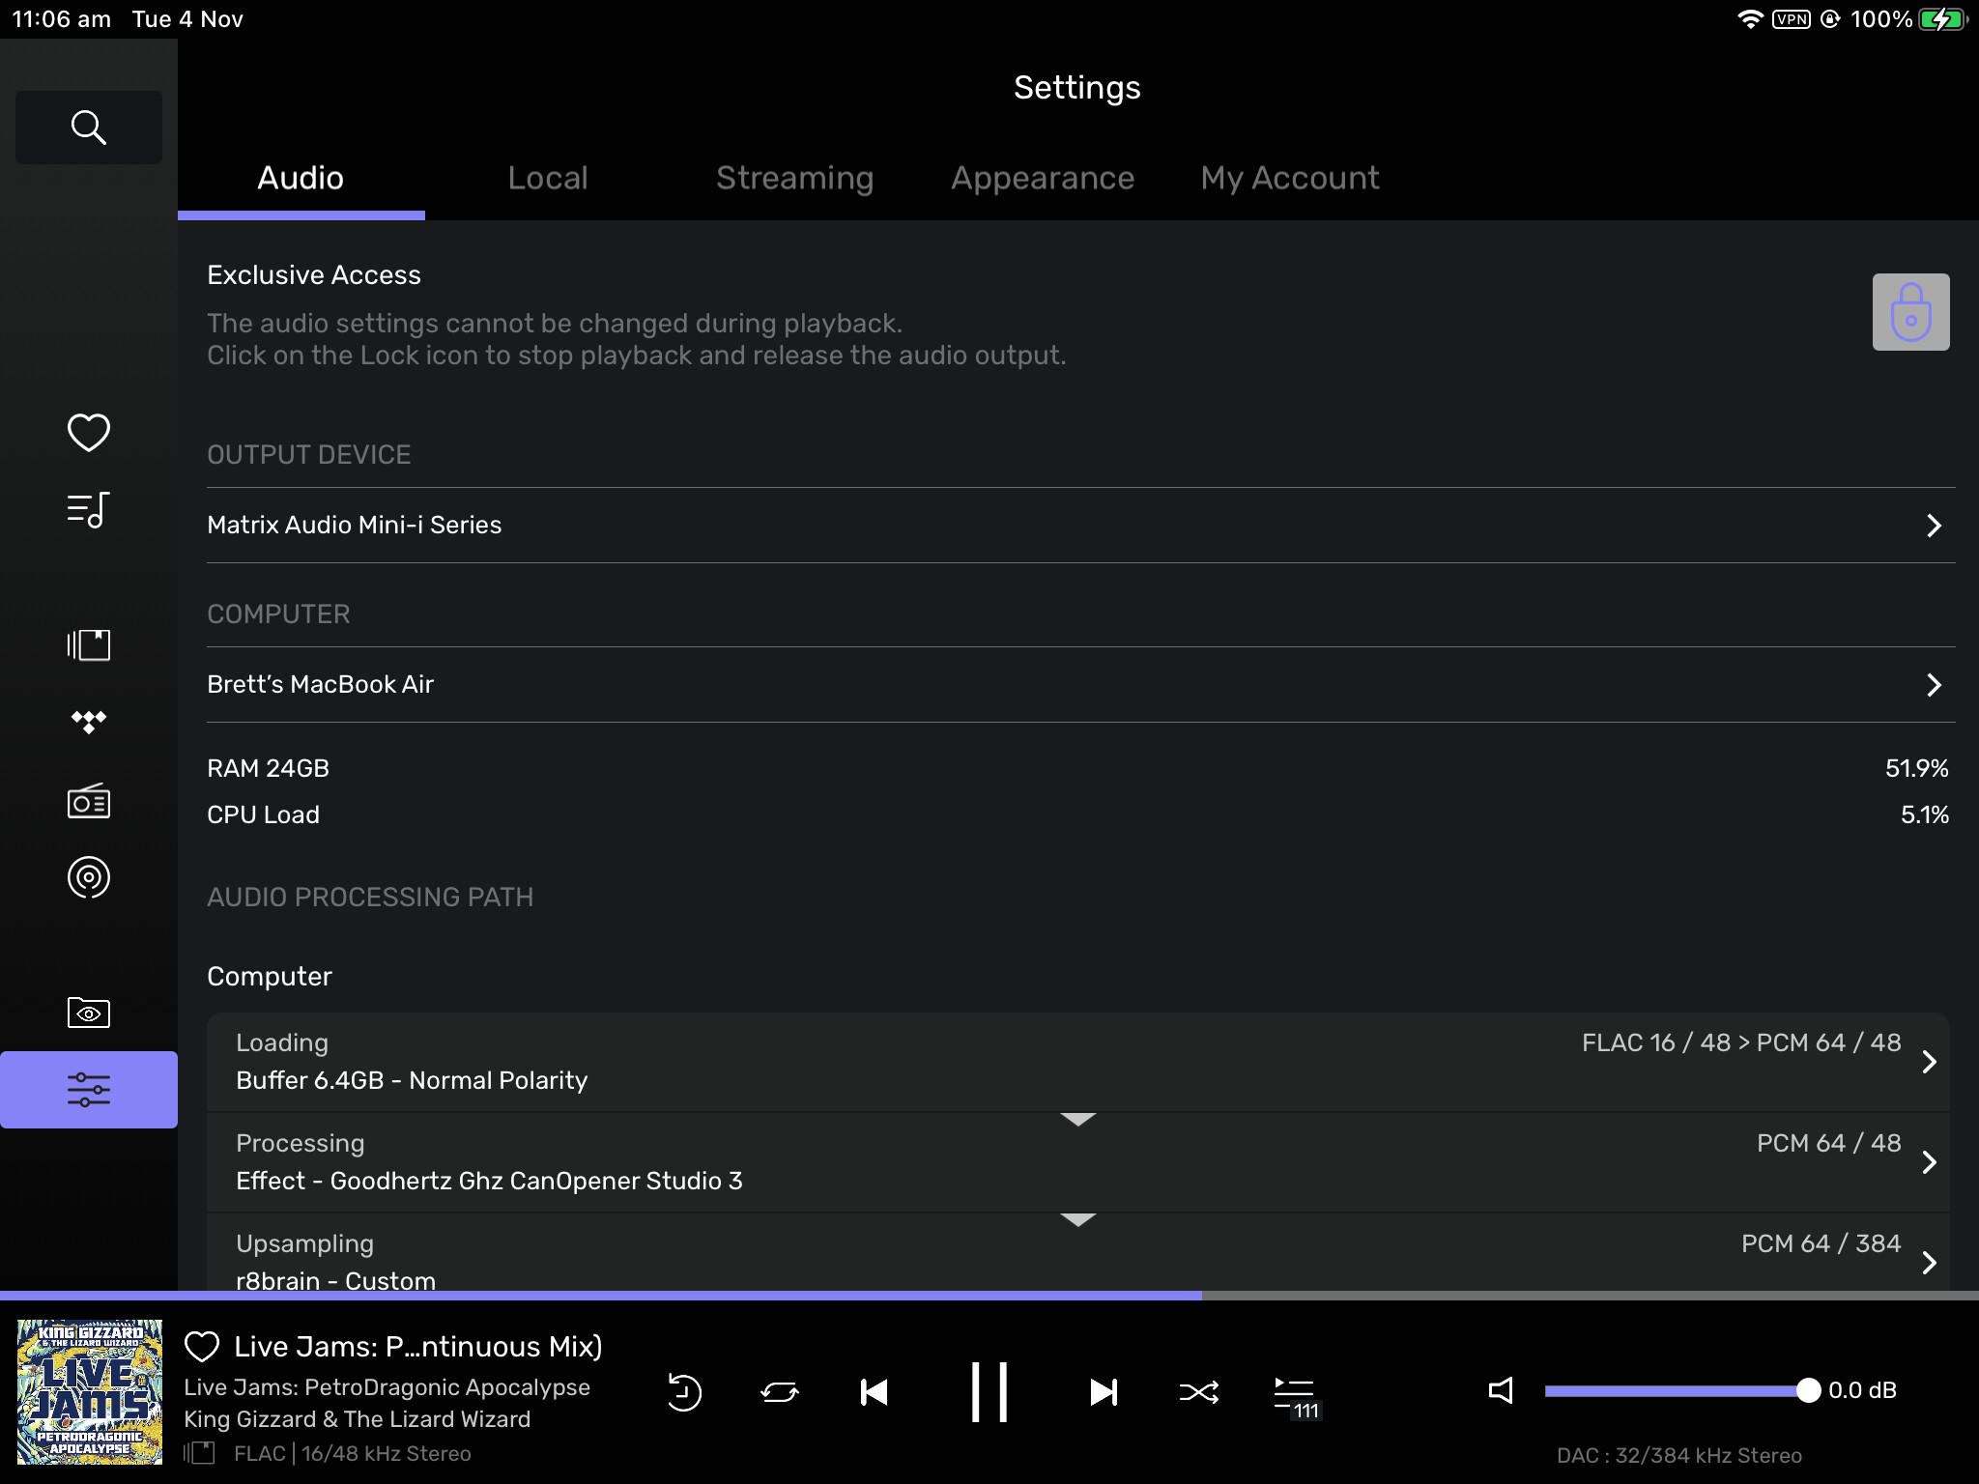Image resolution: width=1979 pixels, height=1484 pixels.
Task: Open Brett's MacBook Air computer row
Action: (1080, 684)
